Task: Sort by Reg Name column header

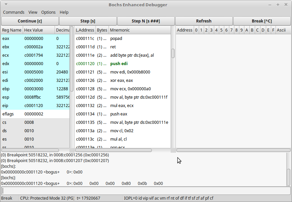Action: click(12, 30)
